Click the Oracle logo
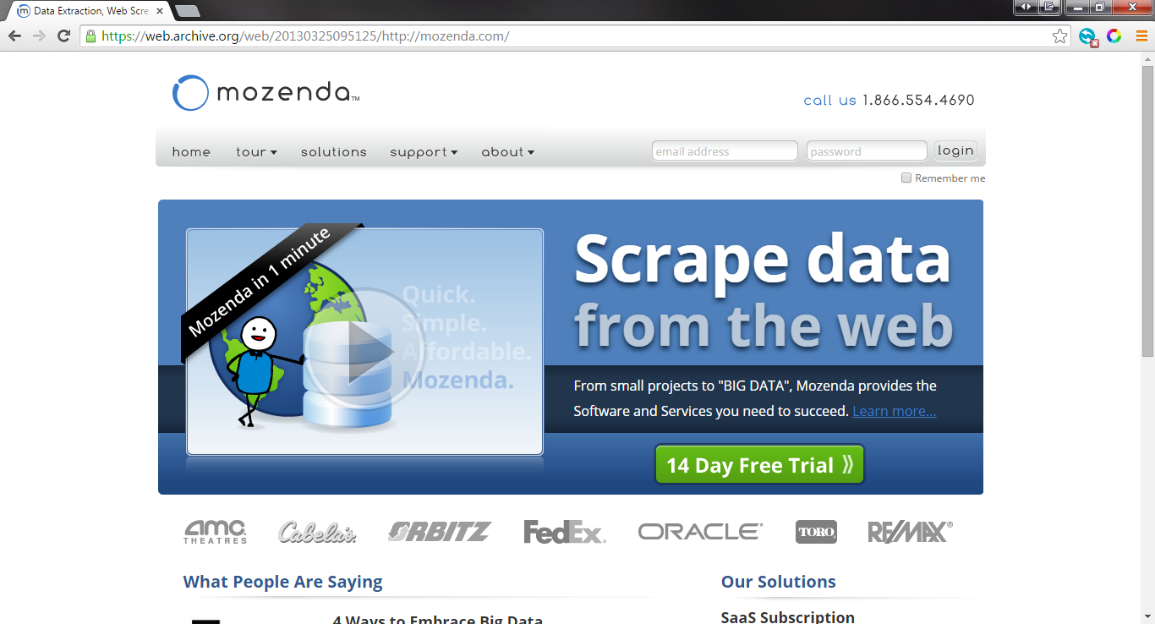Image resolution: width=1155 pixels, height=624 pixels. 700,532
